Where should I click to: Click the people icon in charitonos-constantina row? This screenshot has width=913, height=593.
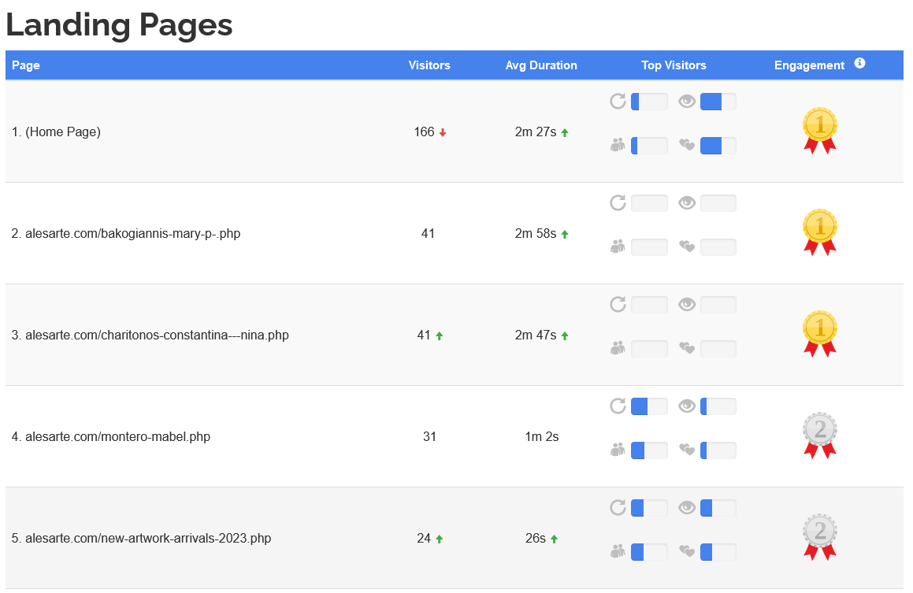618,348
